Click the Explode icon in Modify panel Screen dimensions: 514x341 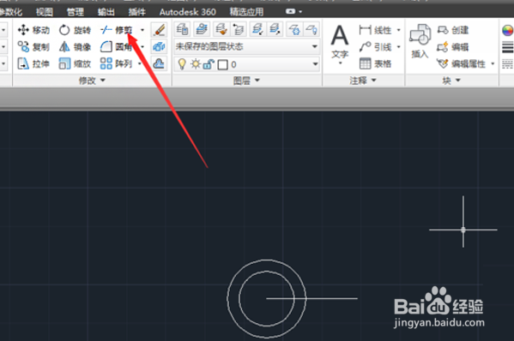tap(159, 47)
